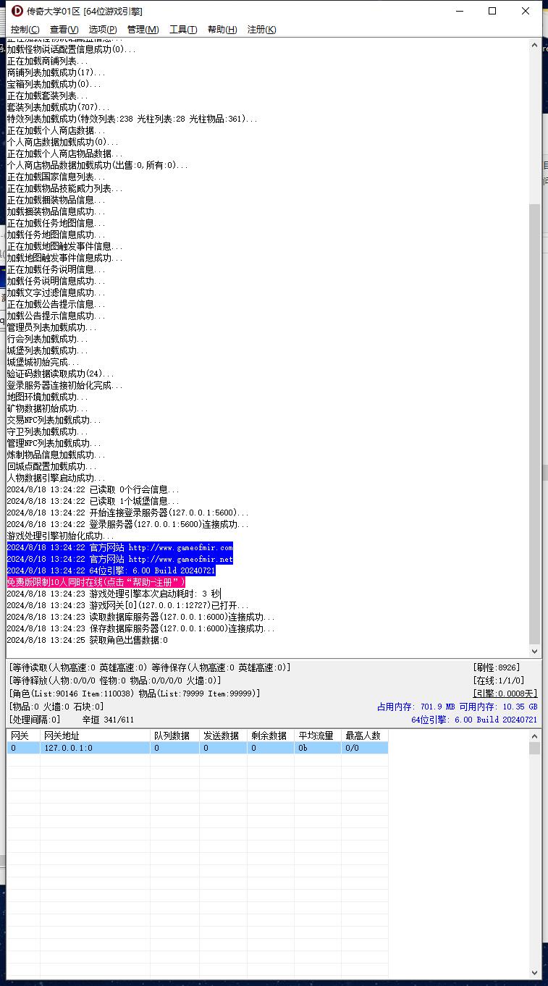The width and height of the screenshot is (548, 986).
Task: Click the [在线:1/1/0] status entry
Action: (498, 680)
